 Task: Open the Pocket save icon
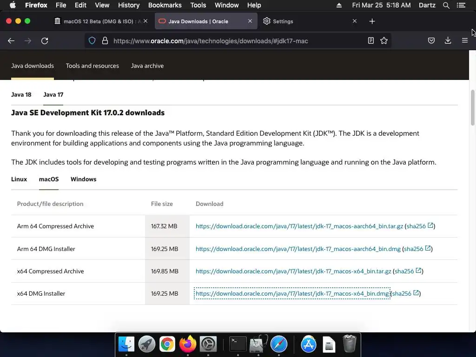(431, 40)
